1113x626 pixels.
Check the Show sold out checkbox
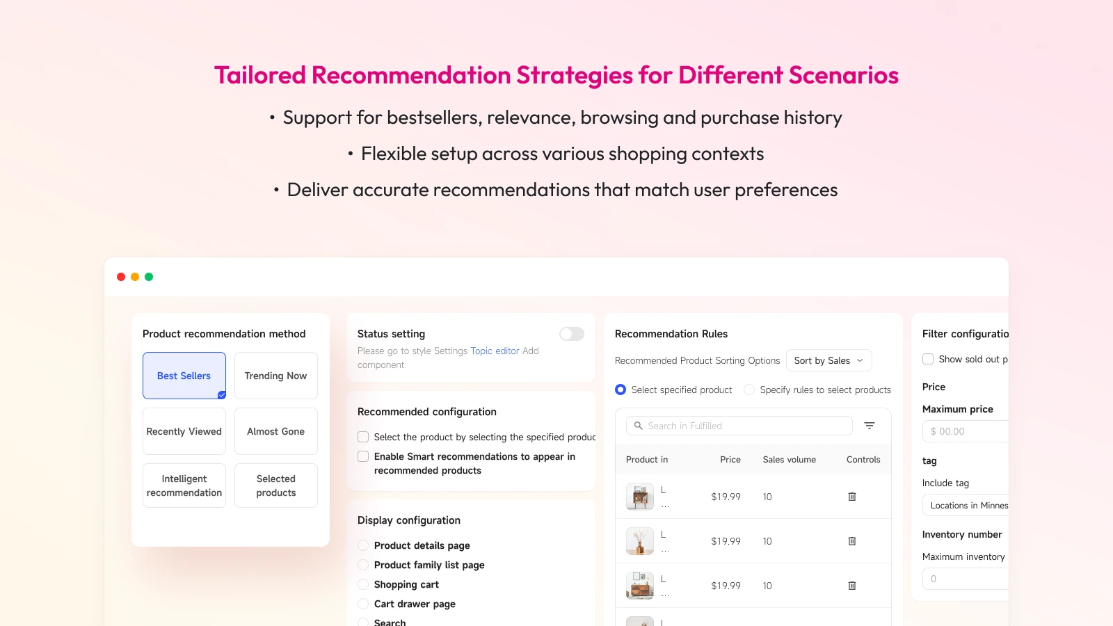(928, 359)
